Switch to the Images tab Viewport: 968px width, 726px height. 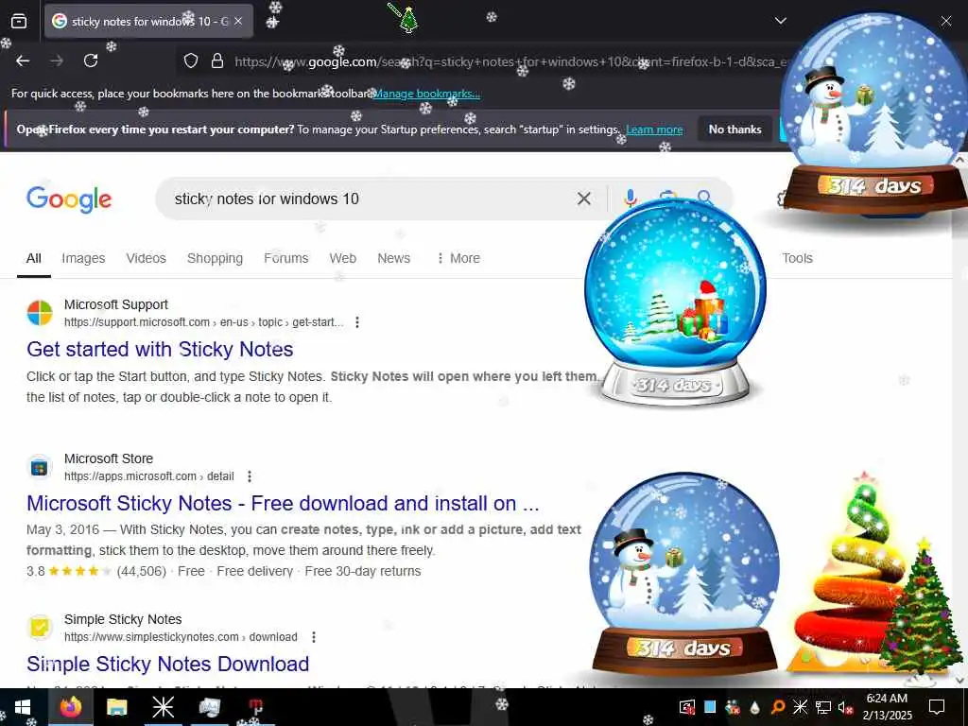click(x=83, y=258)
